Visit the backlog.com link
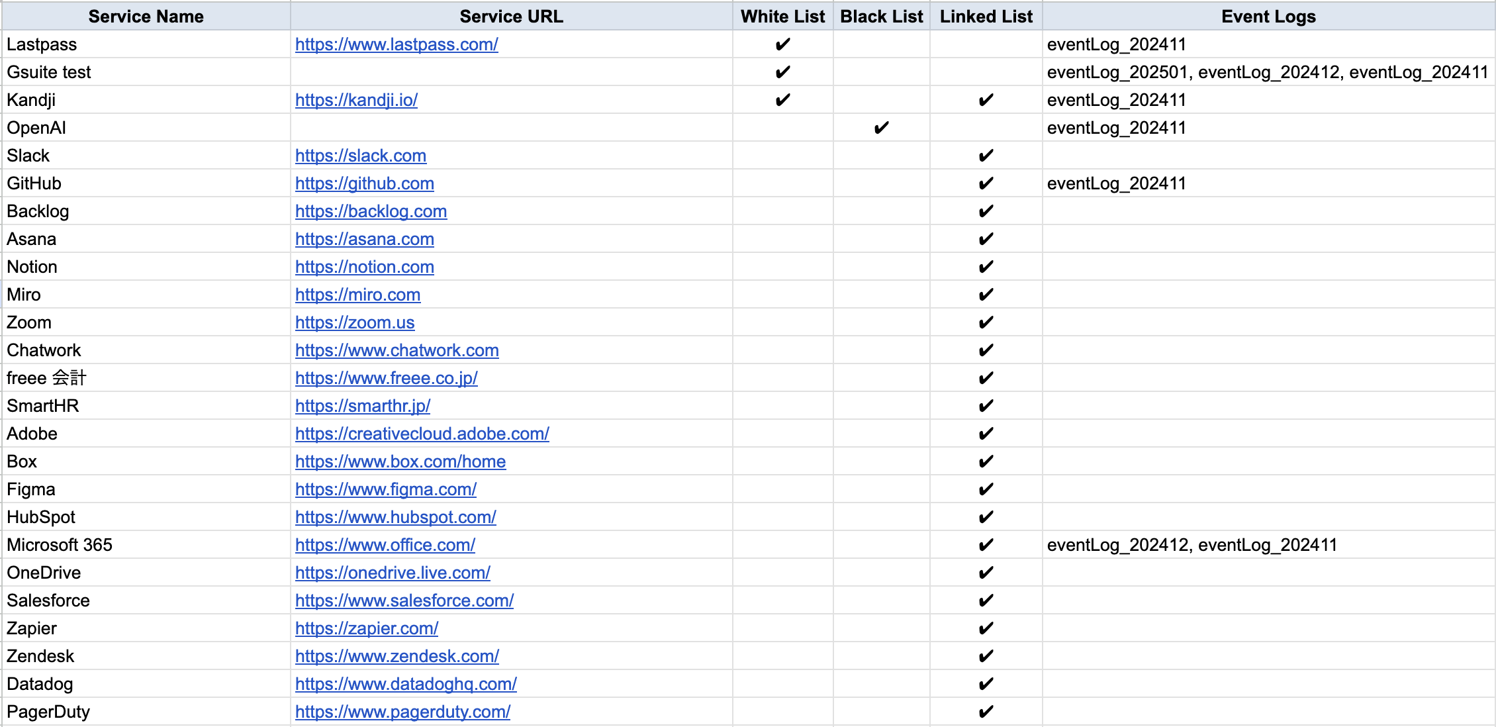Screen dimensions: 1496x727 [x=371, y=211]
